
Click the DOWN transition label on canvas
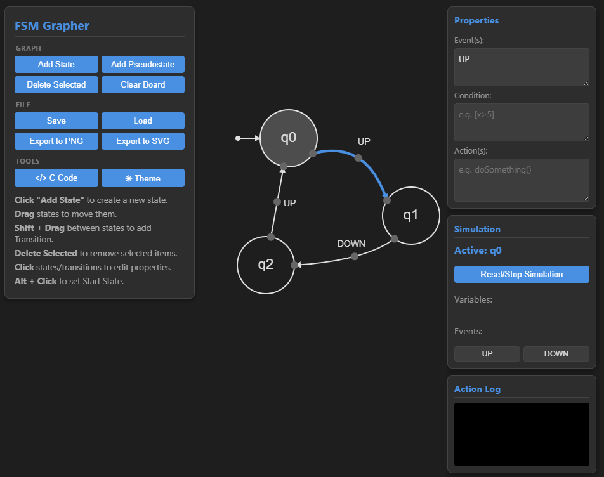(x=351, y=244)
